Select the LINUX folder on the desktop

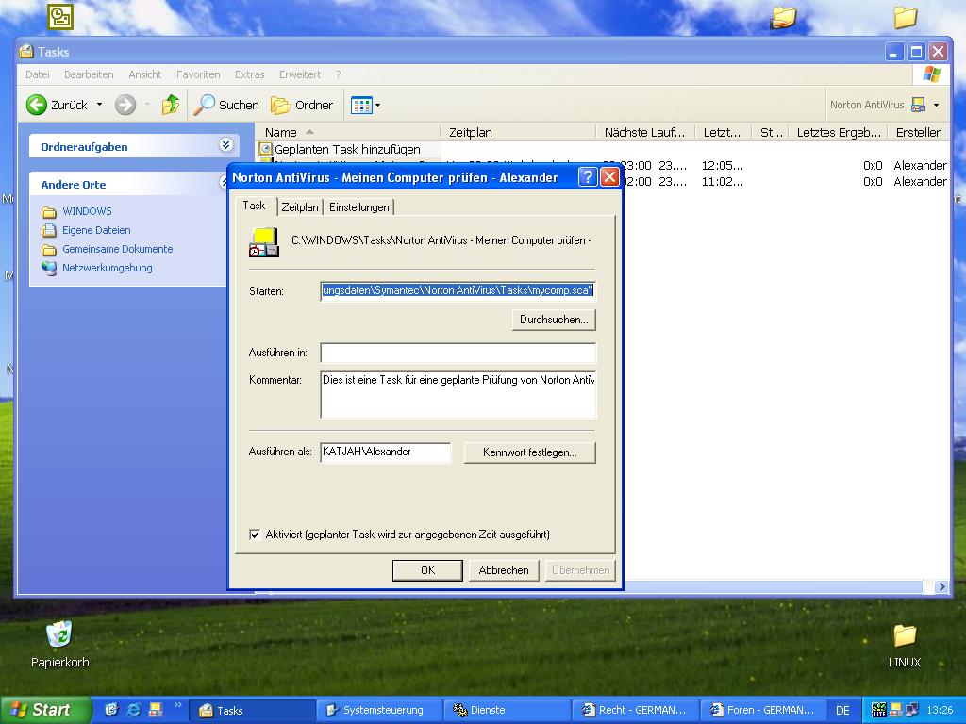(x=905, y=646)
